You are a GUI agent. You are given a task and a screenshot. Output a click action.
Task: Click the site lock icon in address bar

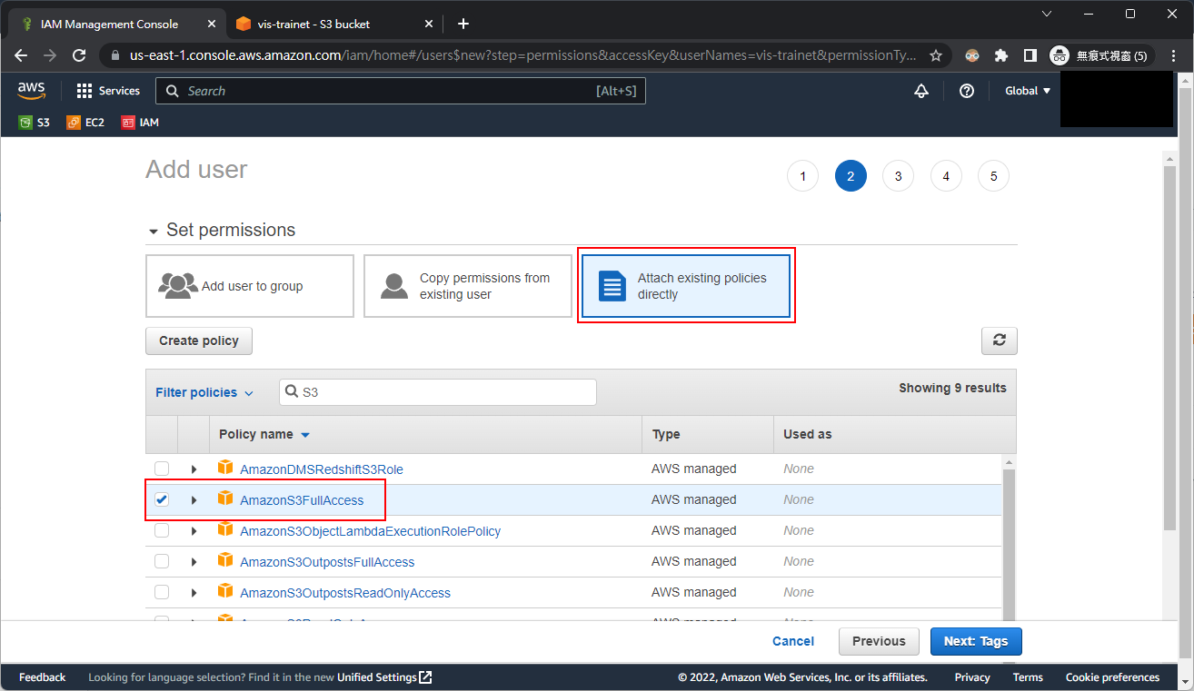coord(114,55)
